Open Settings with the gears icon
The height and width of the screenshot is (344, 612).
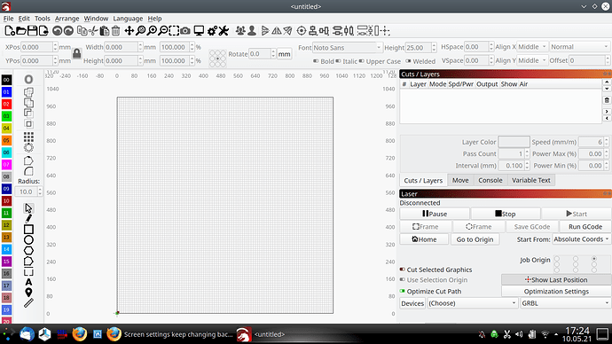(212, 31)
